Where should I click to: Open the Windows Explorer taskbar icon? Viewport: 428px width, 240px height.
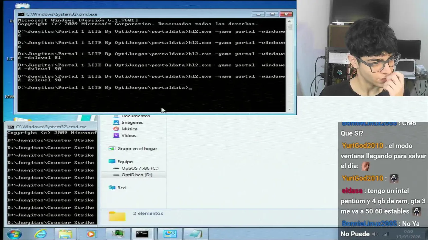(x=65, y=234)
